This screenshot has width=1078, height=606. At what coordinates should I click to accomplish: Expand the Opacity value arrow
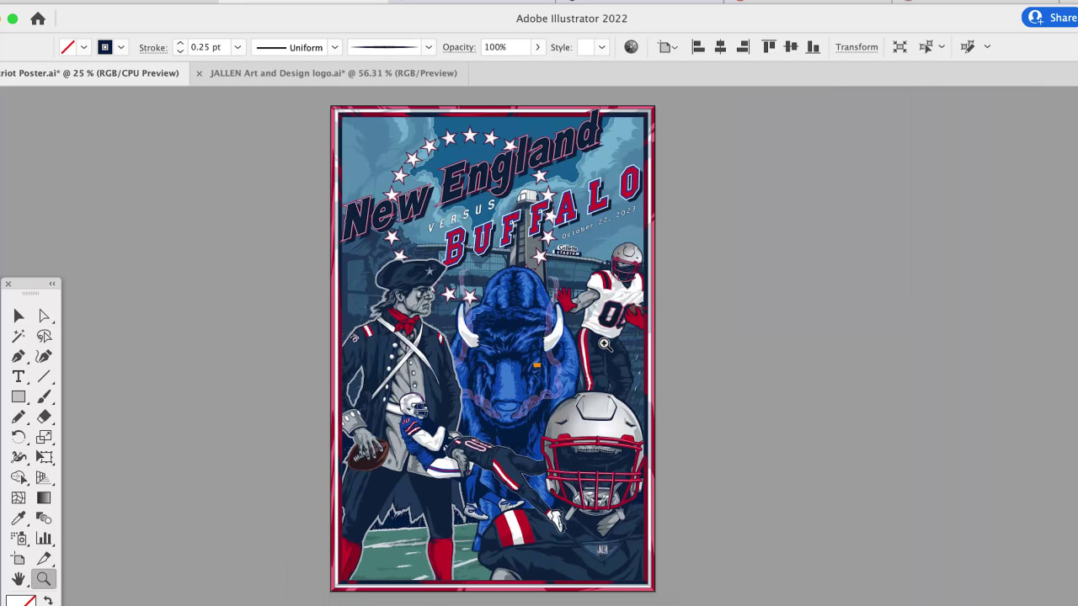click(x=537, y=47)
